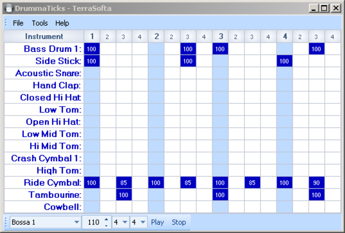Toggle Side Stick hit on beat 4

(x=284, y=61)
